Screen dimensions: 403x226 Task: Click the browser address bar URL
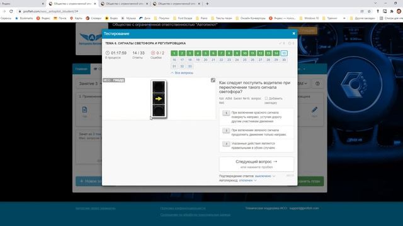50,11
